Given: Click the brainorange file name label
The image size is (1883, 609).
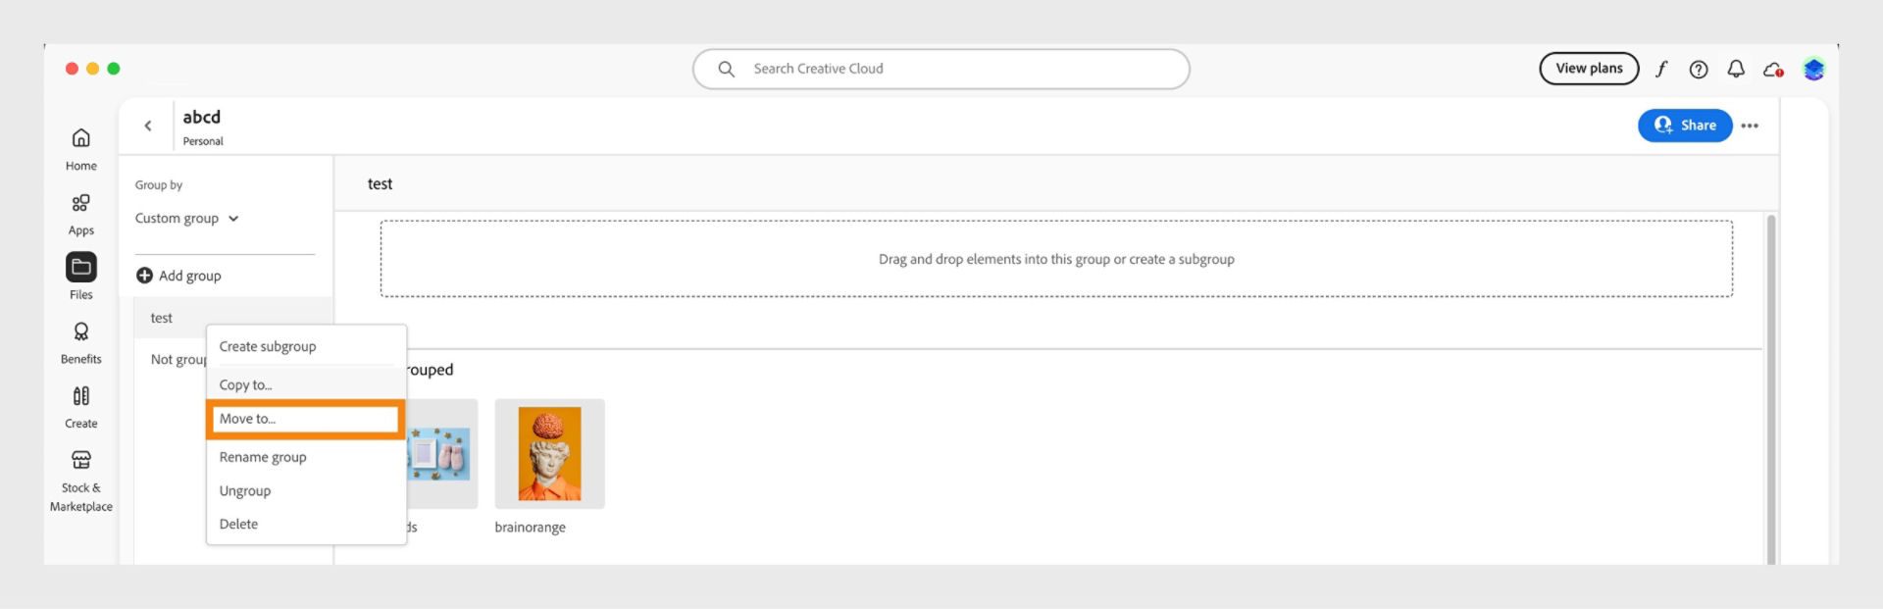Looking at the screenshot, I should (x=530, y=528).
